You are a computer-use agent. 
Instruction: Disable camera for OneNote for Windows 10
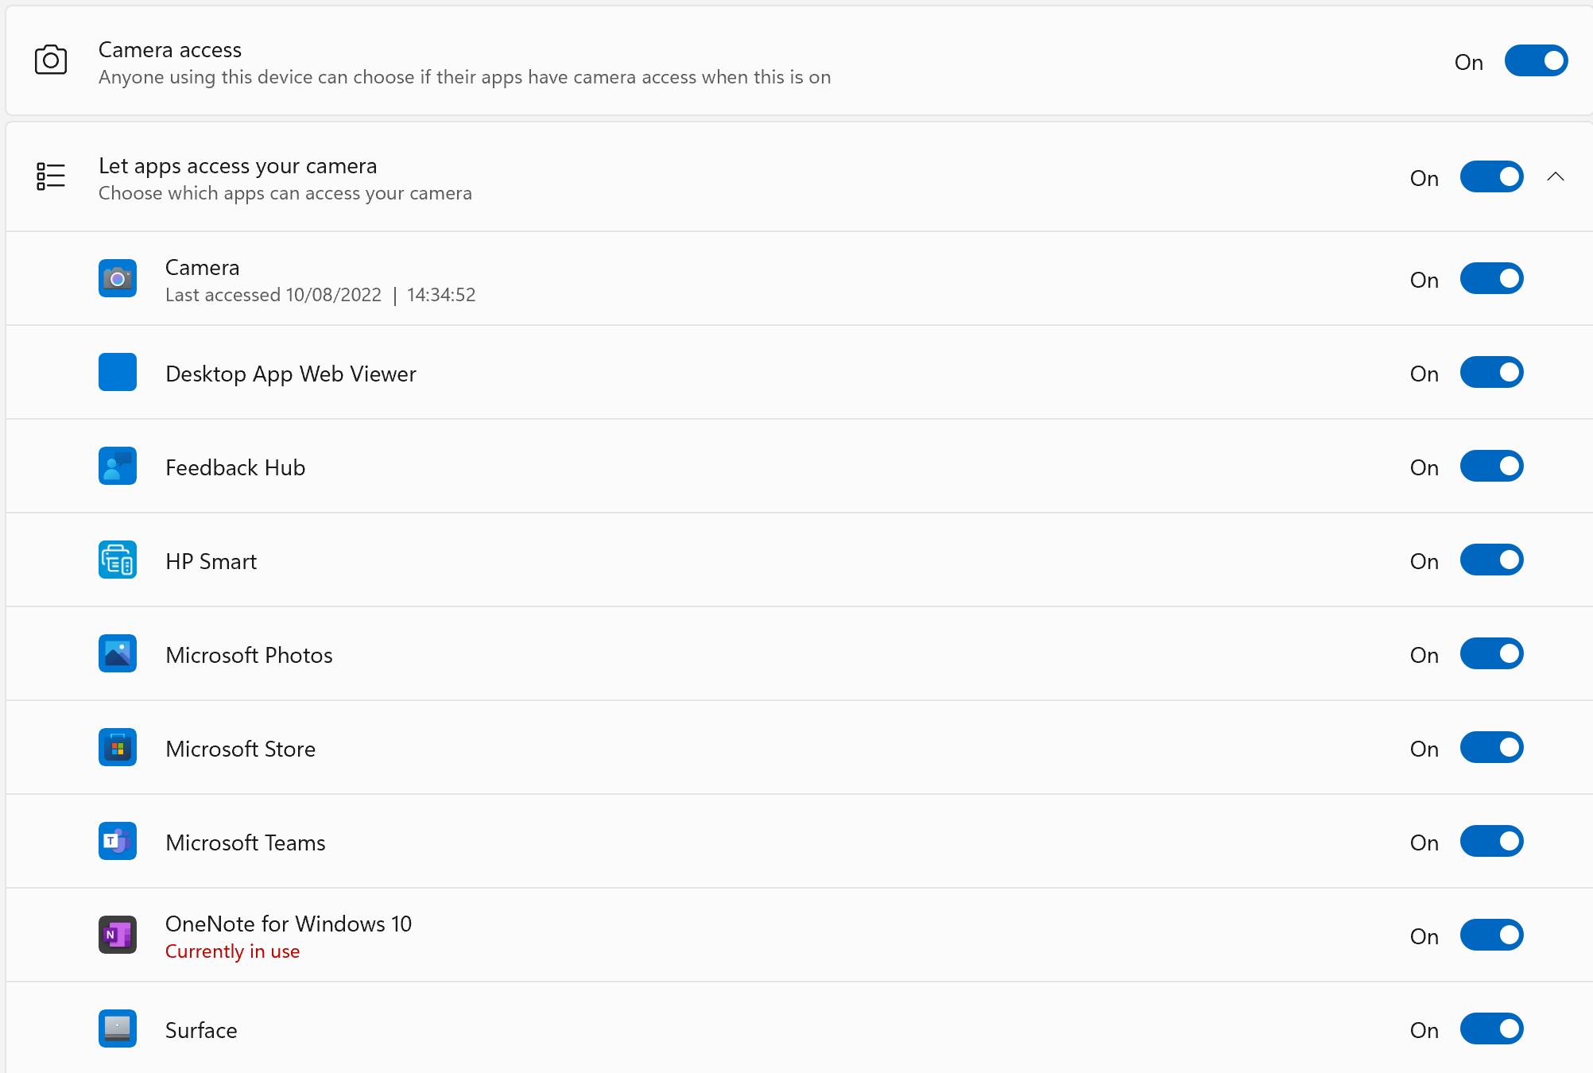[x=1491, y=935]
